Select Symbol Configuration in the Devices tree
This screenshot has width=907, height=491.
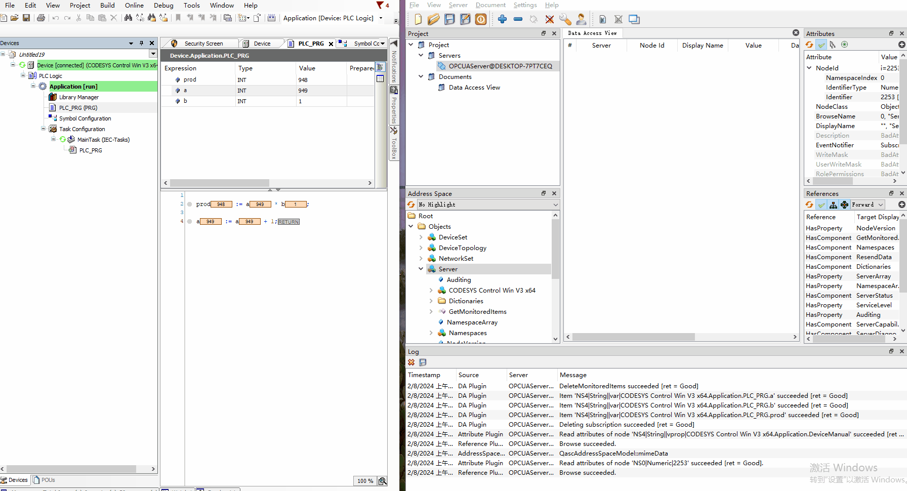[x=85, y=118]
